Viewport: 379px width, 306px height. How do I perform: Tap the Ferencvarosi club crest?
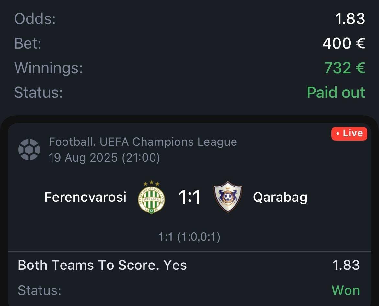(151, 197)
